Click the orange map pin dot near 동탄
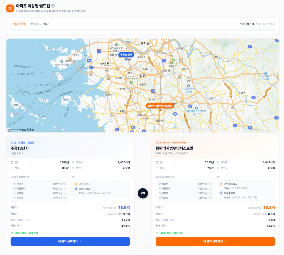This screenshot has width=284, height=255. (160, 110)
